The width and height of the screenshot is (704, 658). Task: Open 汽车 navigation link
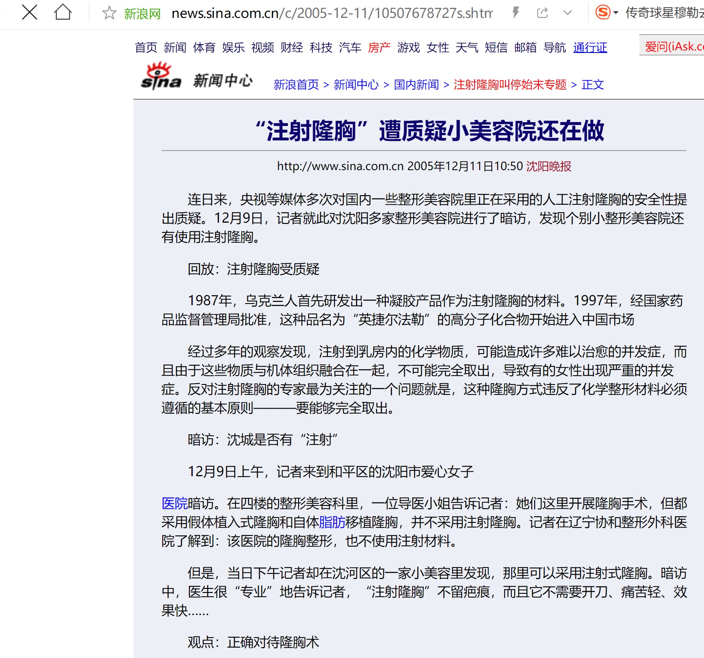click(x=350, y=48)
